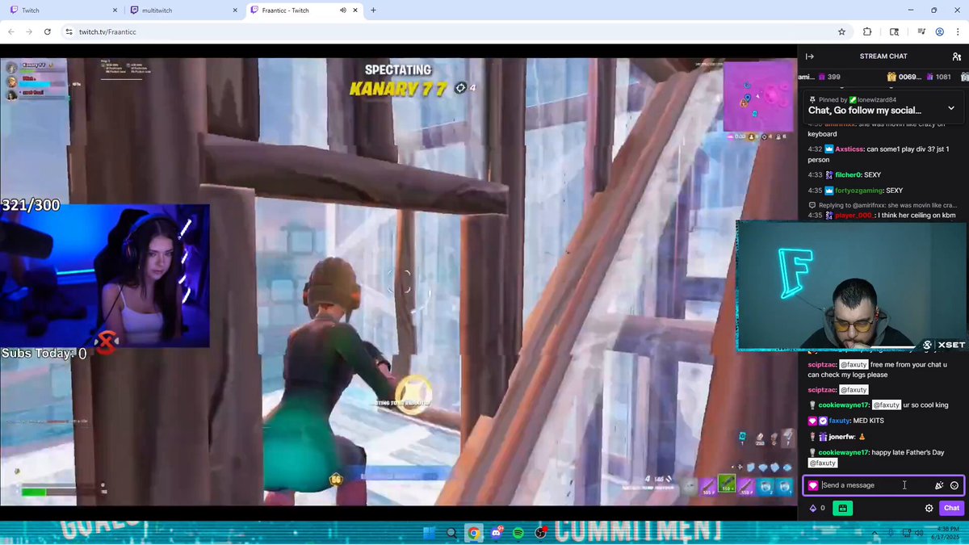The height and width of the screenshot is (545, 969).
Task: Open chat identity badge in message box
Action: tap(813, 485)
